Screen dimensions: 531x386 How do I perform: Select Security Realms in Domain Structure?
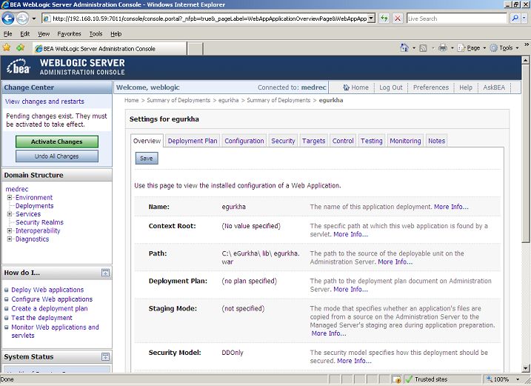pyautogui.click(x=39, y=222)
